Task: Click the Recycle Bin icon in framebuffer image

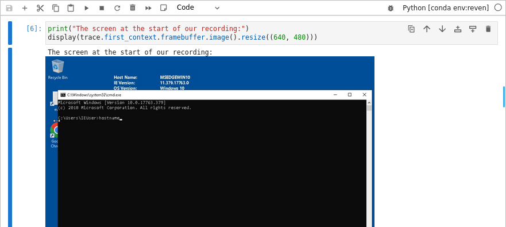Action: [x=58, y=69]
